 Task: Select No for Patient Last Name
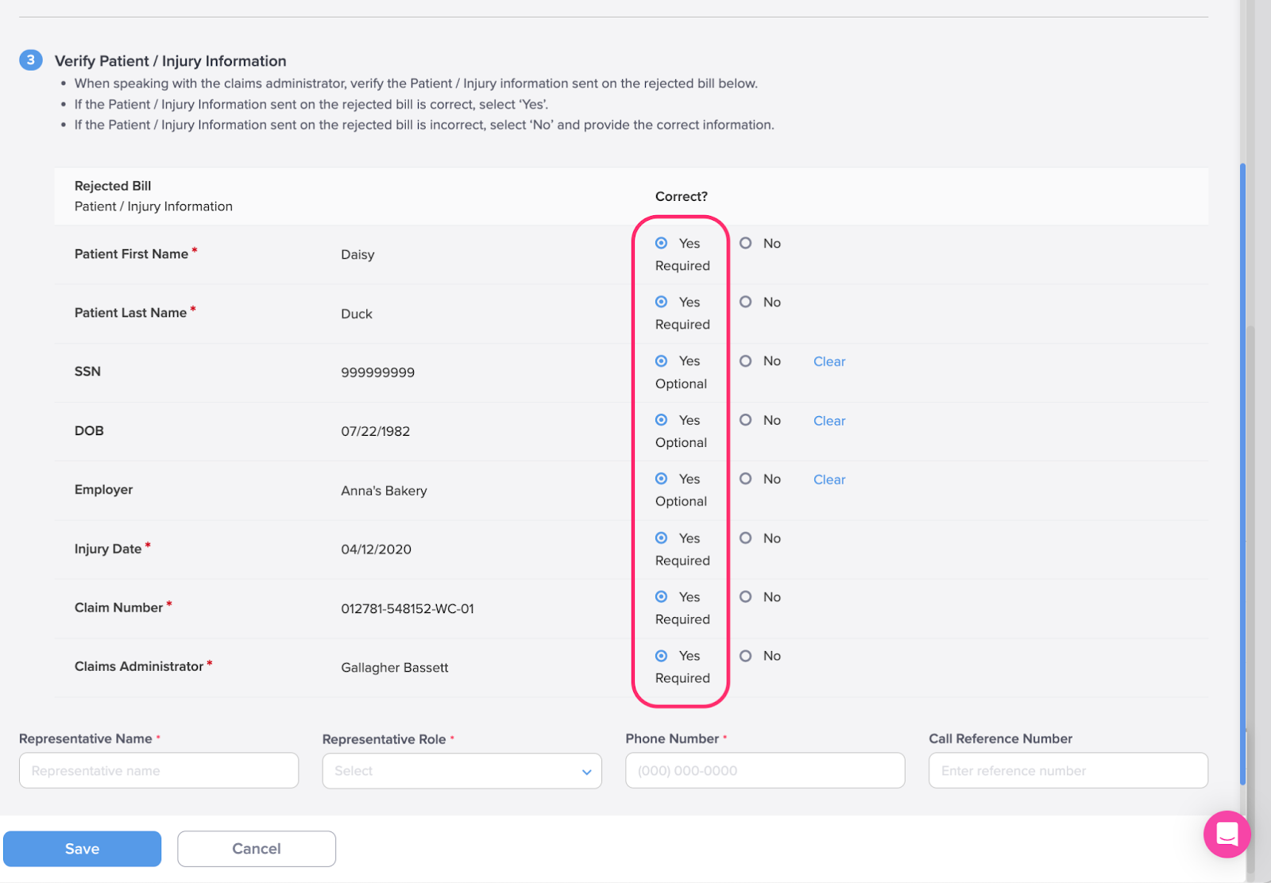point(745,302)
